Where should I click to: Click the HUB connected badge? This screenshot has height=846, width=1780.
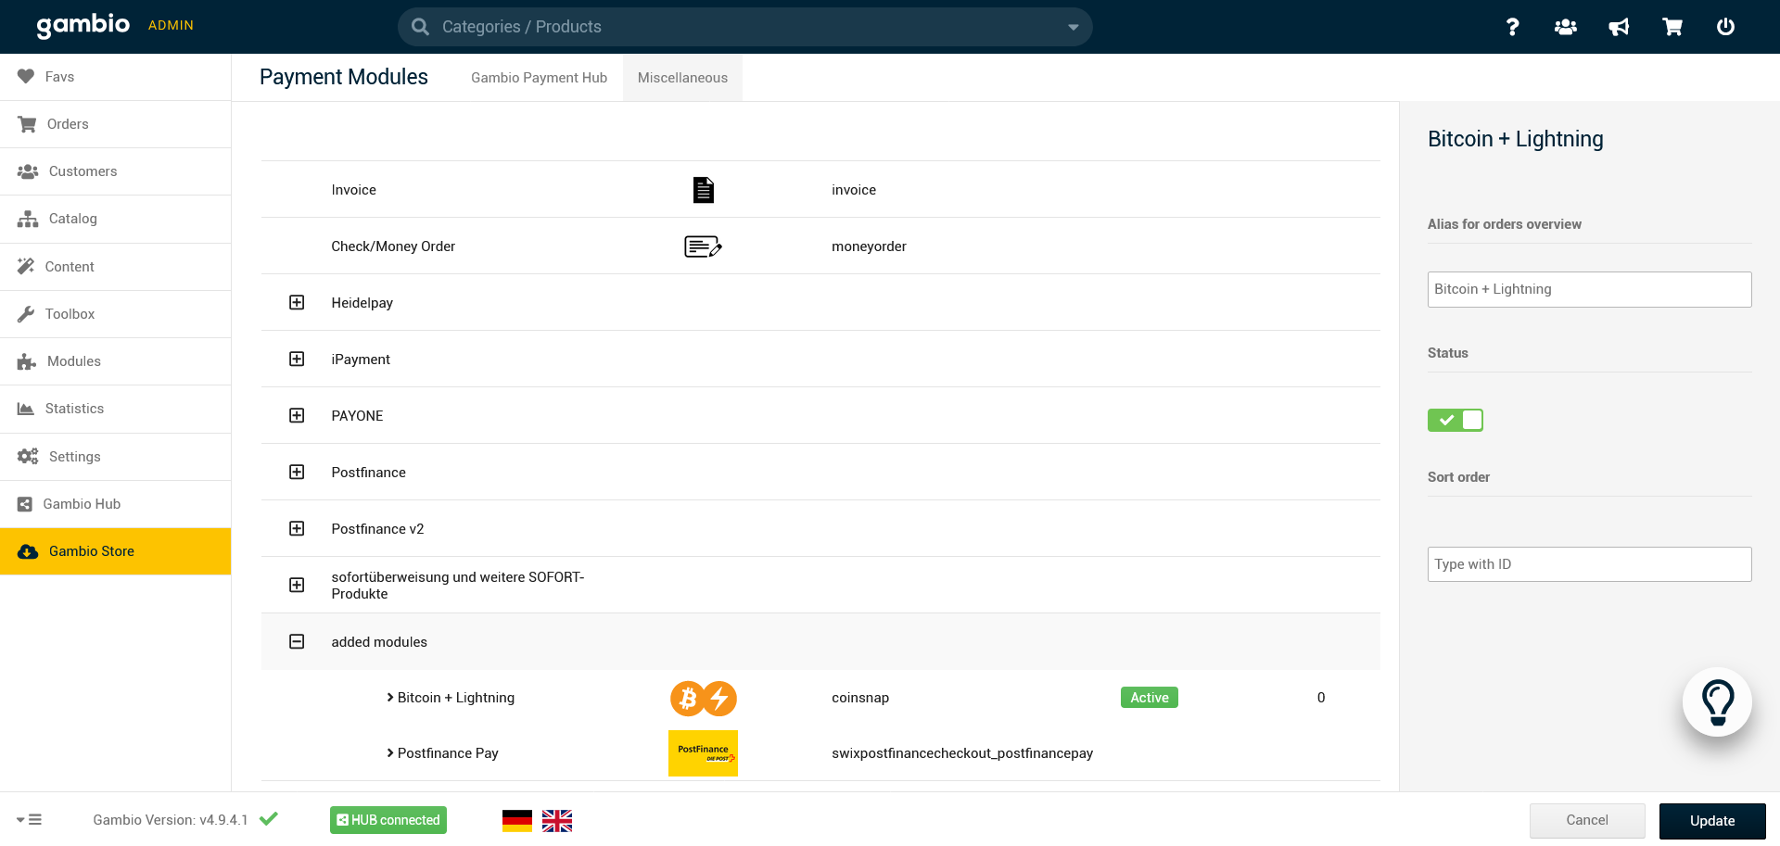click(388, 820)
